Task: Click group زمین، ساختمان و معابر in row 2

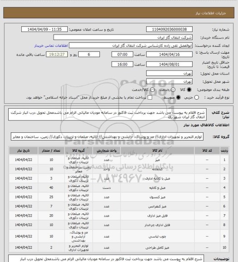Action: point(79,169)
